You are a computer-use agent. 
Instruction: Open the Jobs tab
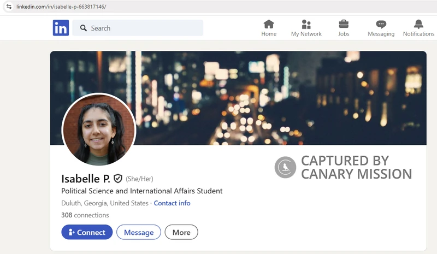[344, 28]
